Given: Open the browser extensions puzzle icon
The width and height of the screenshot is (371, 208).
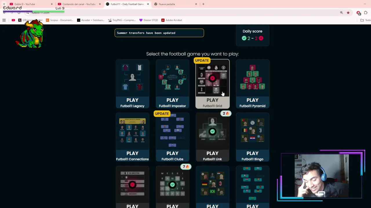Looking at the screenshot, I should click(365, 13).
